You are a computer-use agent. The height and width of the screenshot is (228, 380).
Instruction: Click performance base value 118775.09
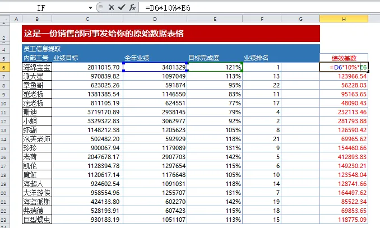(x=344, y=220)
